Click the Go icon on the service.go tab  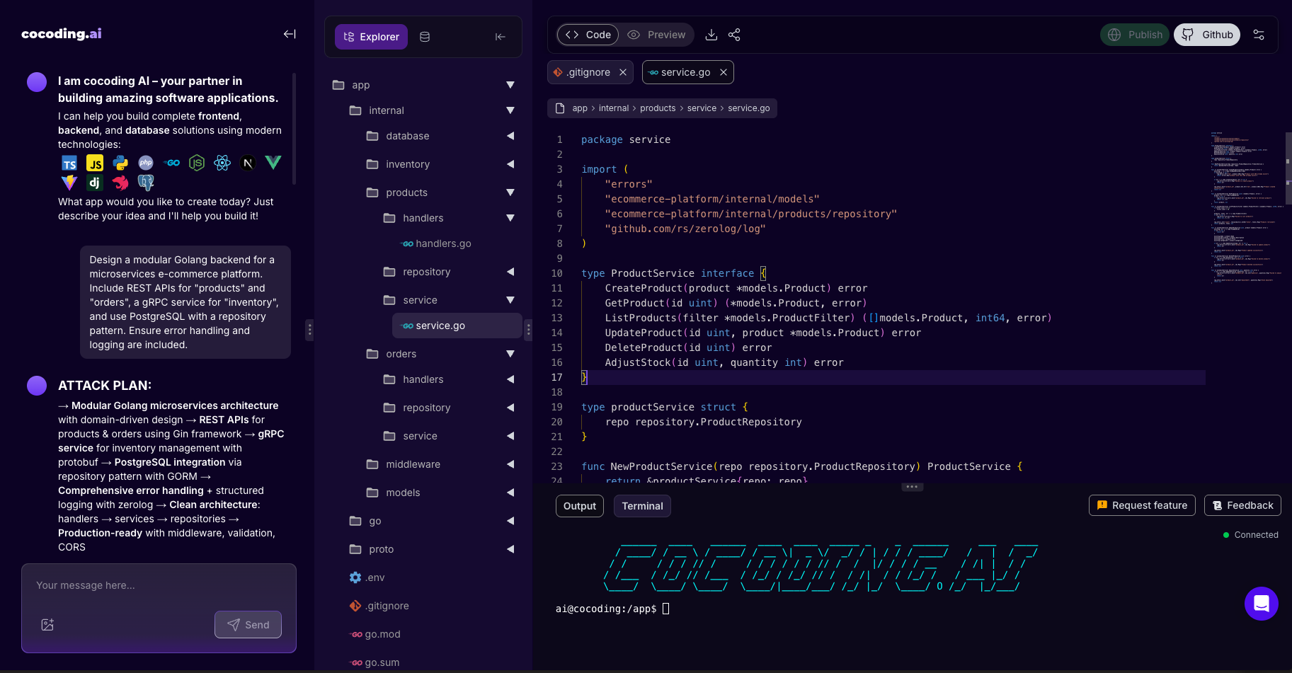coord(652,71)
